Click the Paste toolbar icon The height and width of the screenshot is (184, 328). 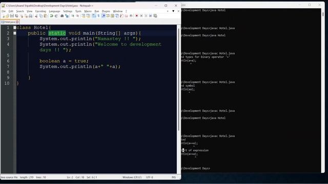[46, 16]
